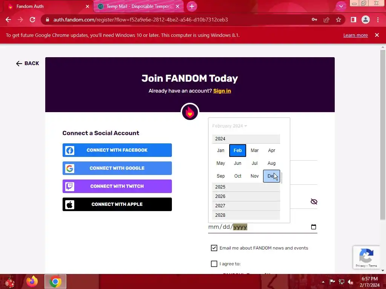Click the reCAPTCHA badge
386x289 pixels.
[366, 257]
